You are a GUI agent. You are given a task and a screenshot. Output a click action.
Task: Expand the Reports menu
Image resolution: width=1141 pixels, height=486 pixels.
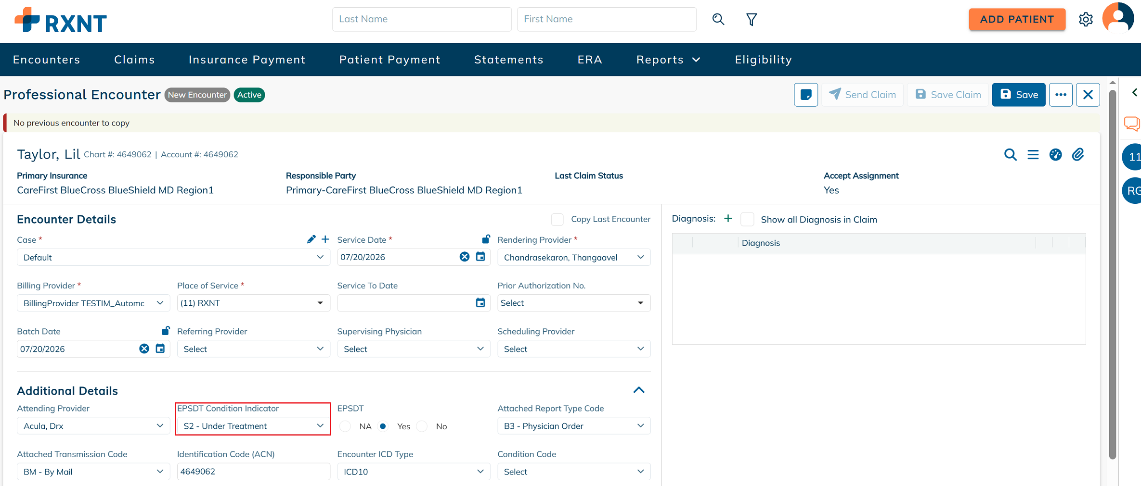coord(668,60)
